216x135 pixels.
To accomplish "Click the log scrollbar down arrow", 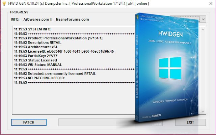I will (203, 111).
